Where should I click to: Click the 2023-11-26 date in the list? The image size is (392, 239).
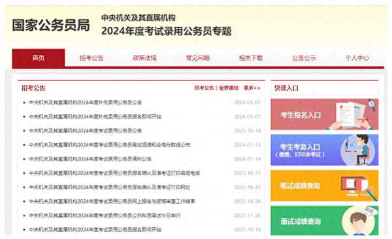247,215
